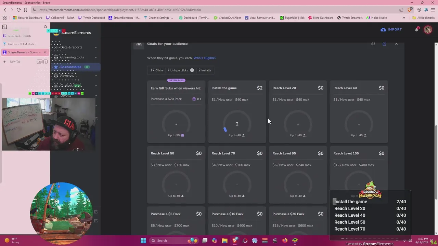Screen dimensions: 438x246
Task: Open a New Tab in the sidebar
Action: click(x=15, y=62)
